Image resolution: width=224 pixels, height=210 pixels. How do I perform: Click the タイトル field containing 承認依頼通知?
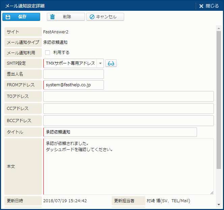pos(120,132)
